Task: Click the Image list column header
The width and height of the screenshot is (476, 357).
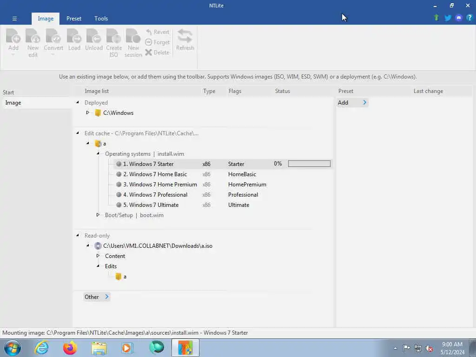Action: (97, 91)
